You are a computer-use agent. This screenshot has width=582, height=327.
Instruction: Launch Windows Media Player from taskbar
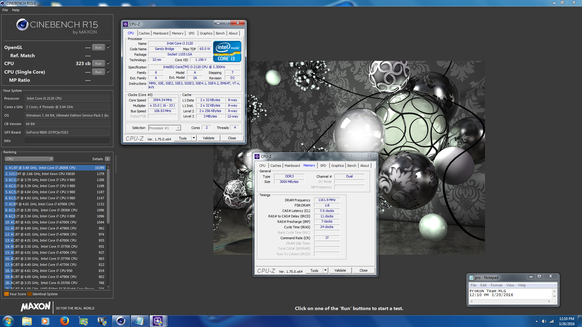click(x=45, y=321)
